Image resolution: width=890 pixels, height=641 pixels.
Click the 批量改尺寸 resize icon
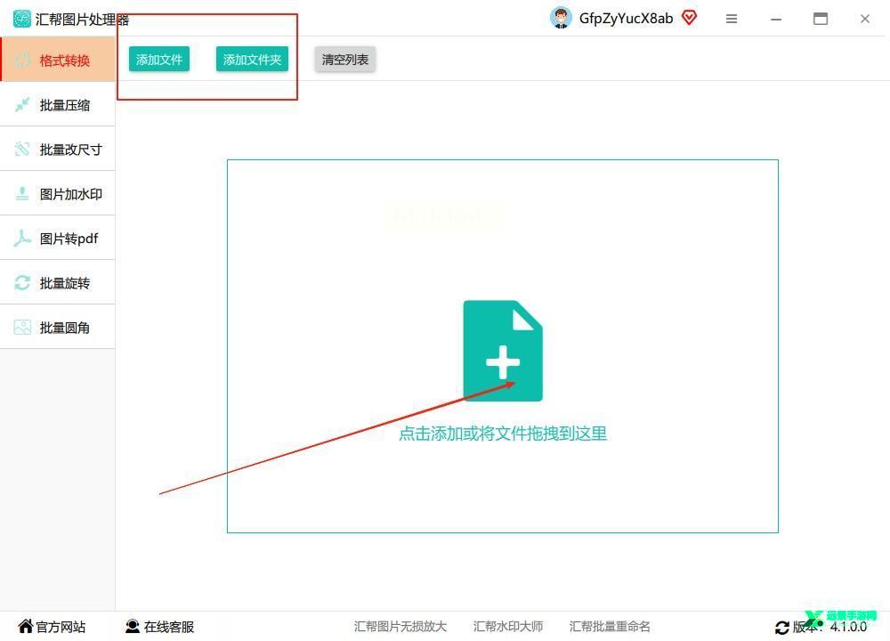(x=22, y=150)
